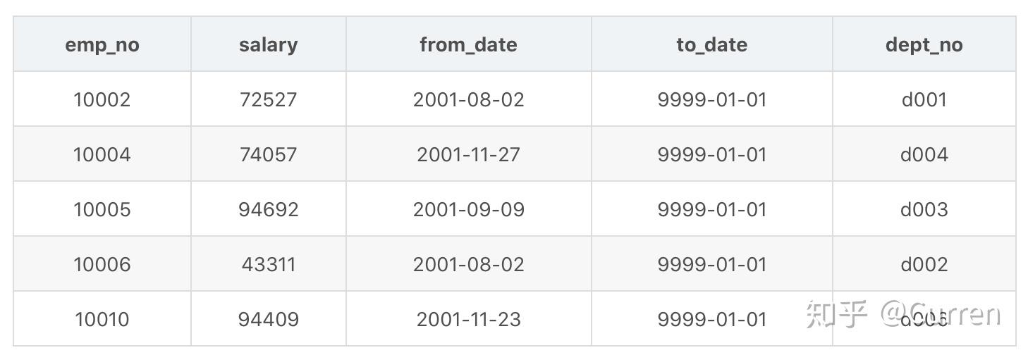Select employee number 10006 cell

(102, 264)
